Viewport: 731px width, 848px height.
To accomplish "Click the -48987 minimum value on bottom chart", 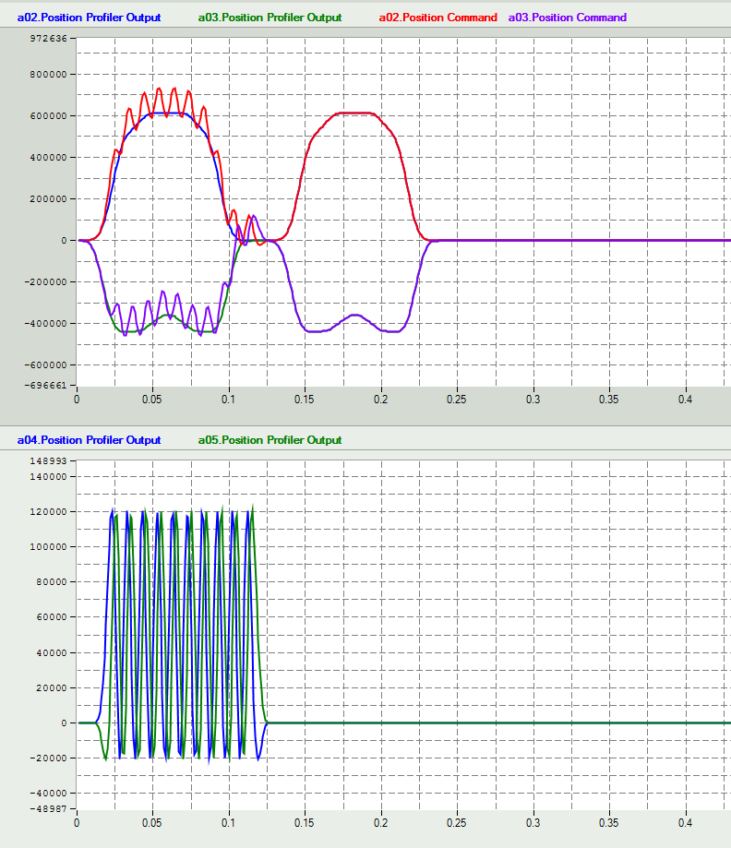I will [49, 807].
